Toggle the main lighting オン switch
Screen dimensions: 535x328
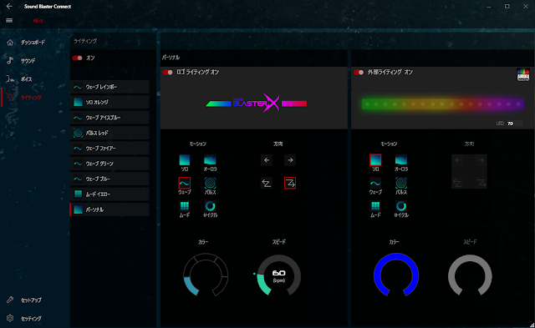click(x=78, y=58)
